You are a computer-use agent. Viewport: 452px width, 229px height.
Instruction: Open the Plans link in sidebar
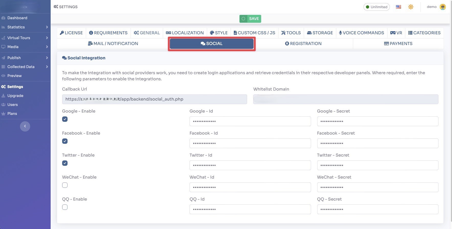(12, 114)
